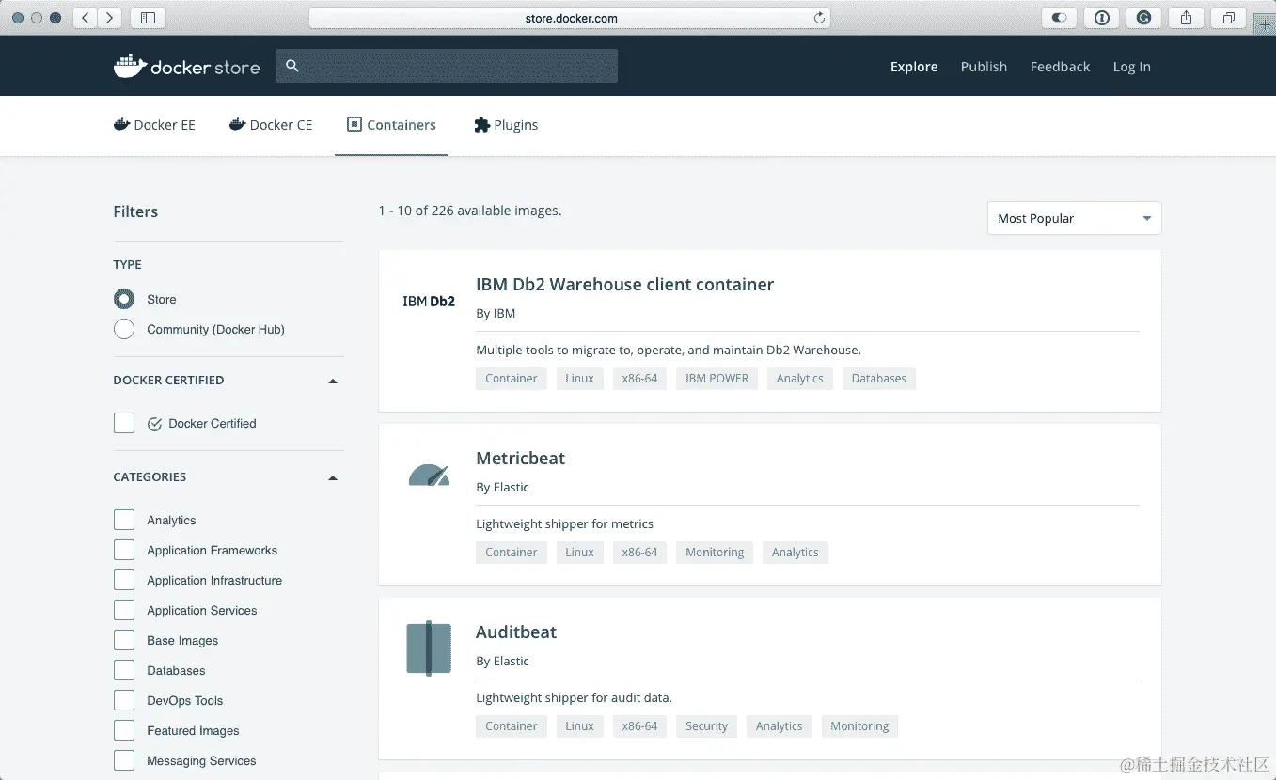Image resolution: width=1276 pixels, height=780 pixels.
Task: Click Analytics tag on Auditbeat card
Action: [779, 726]
